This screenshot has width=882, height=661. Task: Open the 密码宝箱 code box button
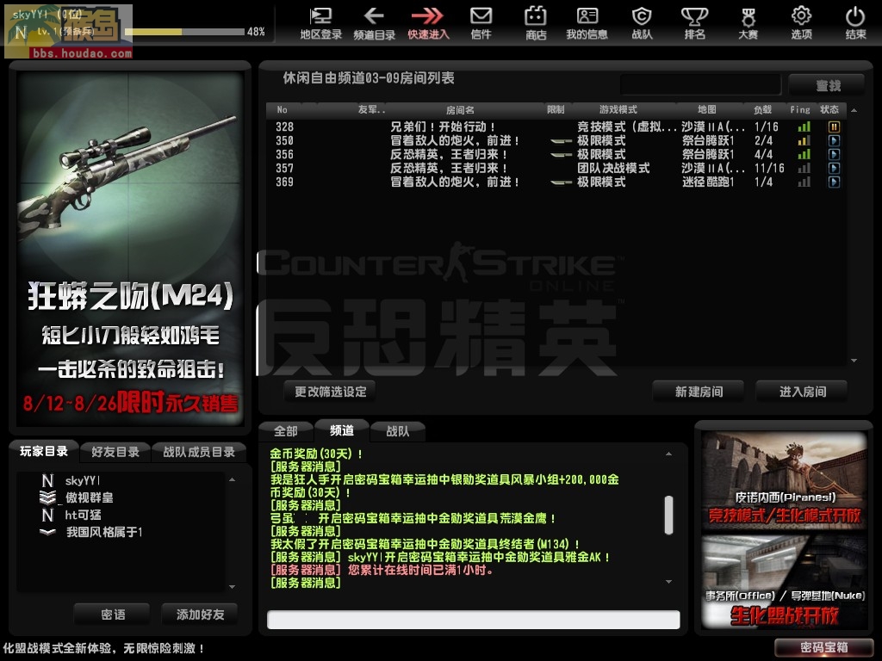point(824,647)
